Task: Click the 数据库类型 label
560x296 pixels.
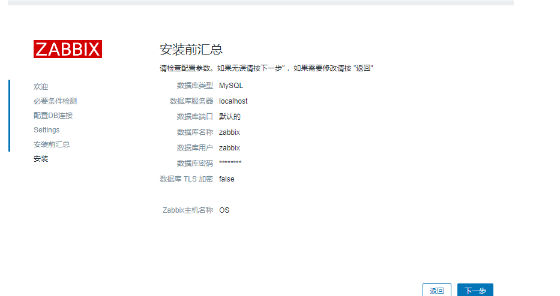Action: click(x=195, y=86)
